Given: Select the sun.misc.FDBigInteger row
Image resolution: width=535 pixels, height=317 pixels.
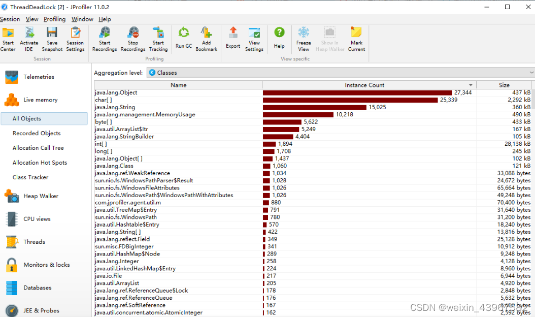Looking at the screenshot, I should (x=313, y=246).
